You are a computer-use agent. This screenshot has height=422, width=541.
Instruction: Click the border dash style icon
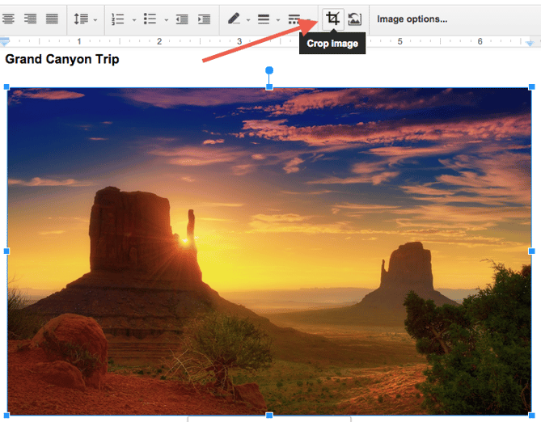pyautogui.click(x=294, y=19)
